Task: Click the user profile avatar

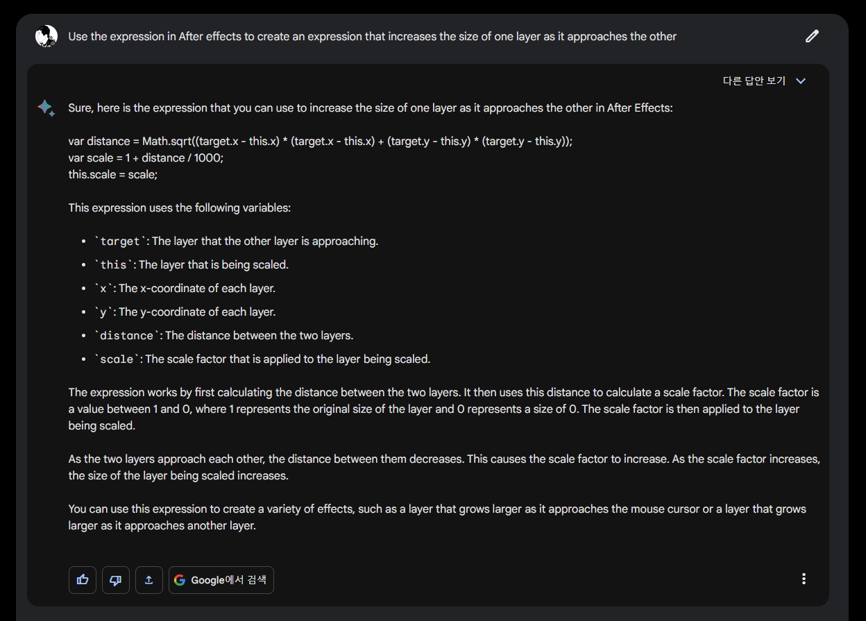Action: click(46, 36)
